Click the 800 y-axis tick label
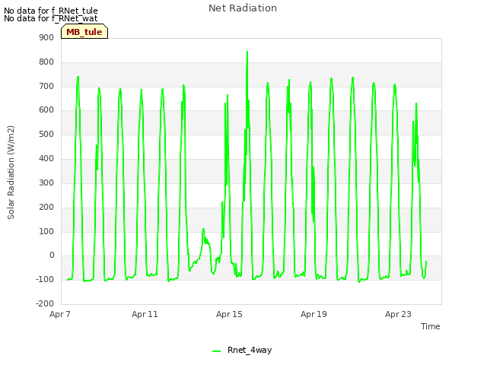This screenshot has width=487, height=365. 46,62
